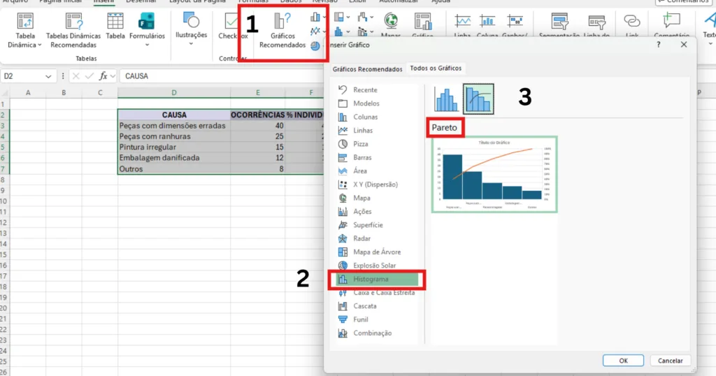Click Cancelar to dismiss the dialog

pos(670,361)
